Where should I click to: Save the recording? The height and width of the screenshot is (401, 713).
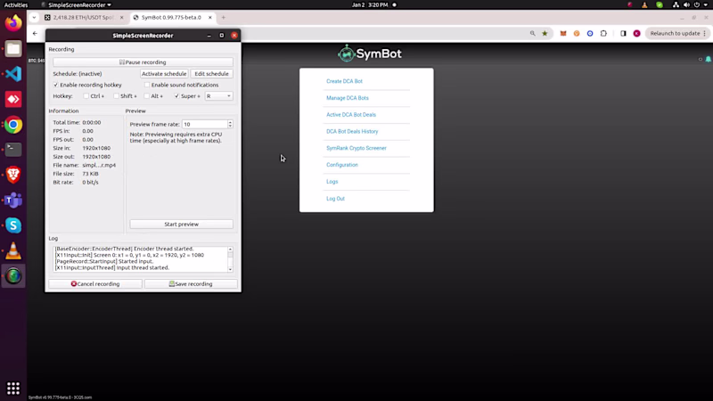click(x=191, y=283)
